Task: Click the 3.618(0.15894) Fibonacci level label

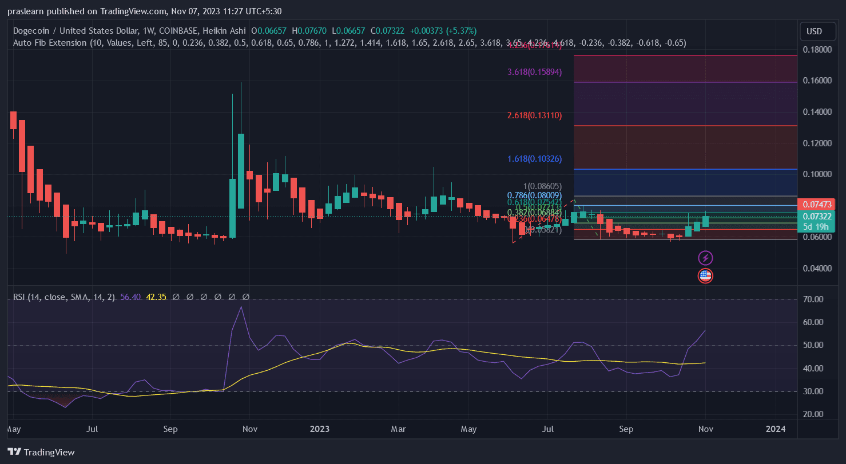Action: 534,72
